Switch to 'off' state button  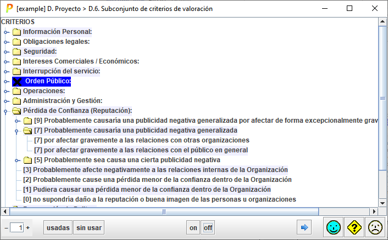point(208,227)
